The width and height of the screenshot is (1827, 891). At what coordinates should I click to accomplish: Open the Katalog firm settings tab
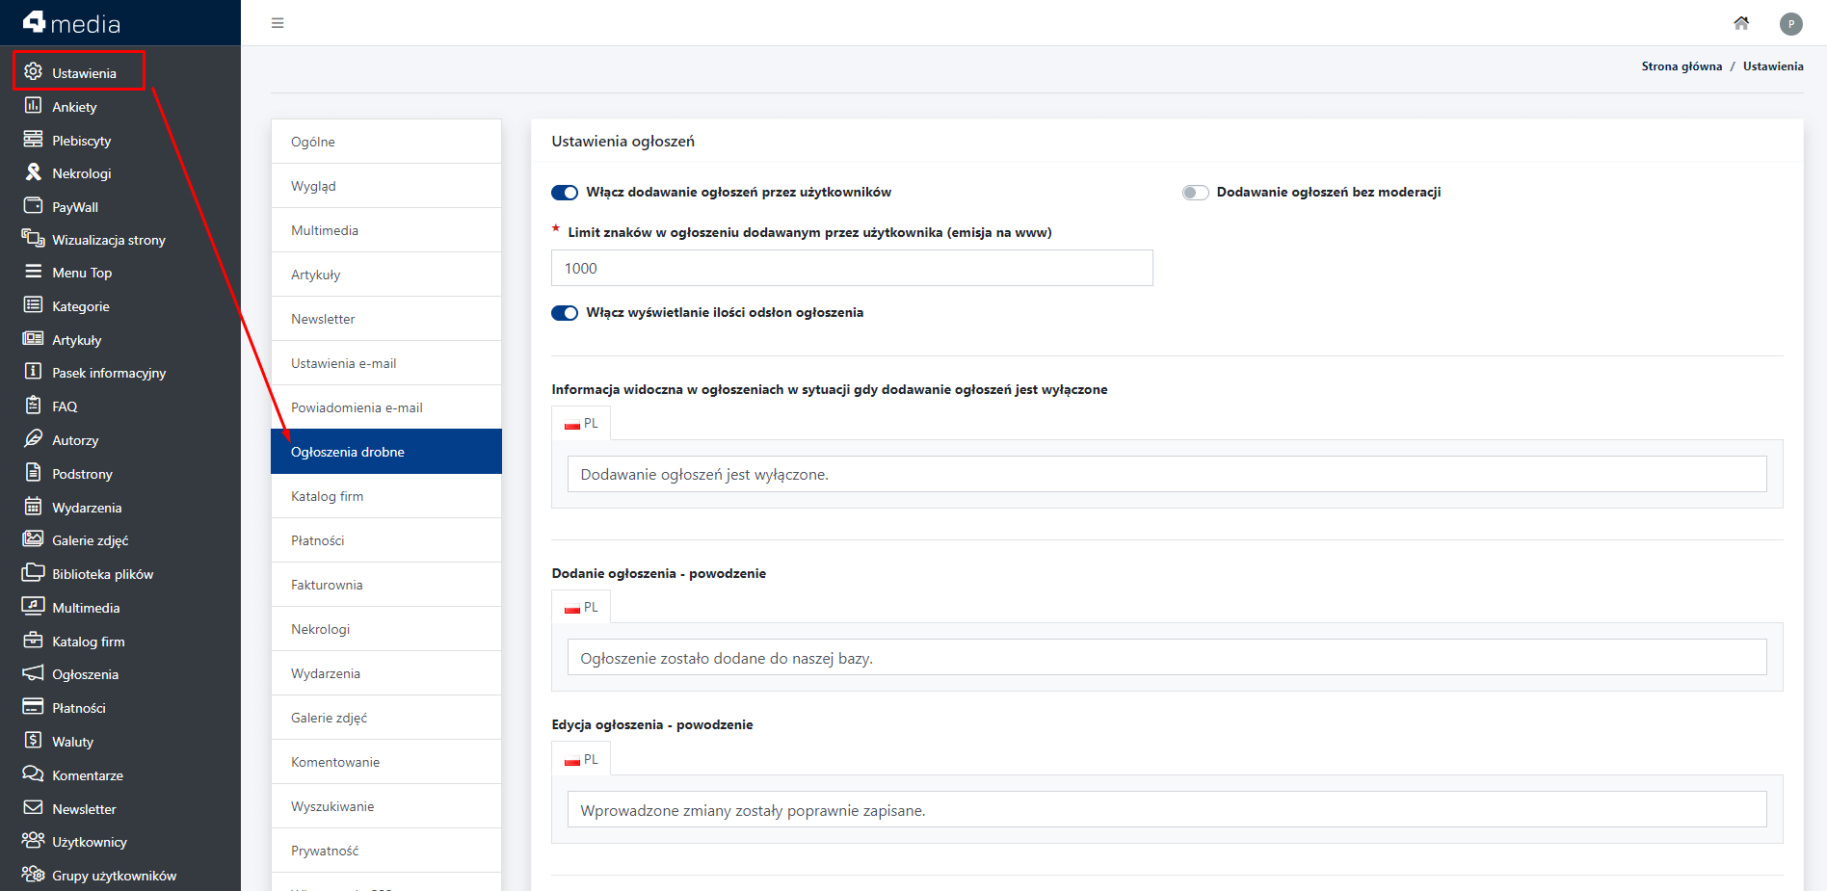(x=386, y=496)
